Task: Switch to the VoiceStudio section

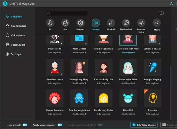Action: pos(18,45)
